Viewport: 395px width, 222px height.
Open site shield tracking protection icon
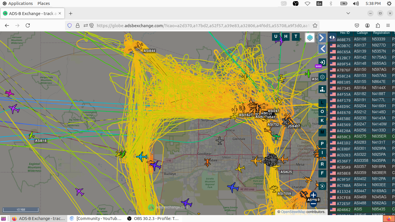click(x=70, y=25)
